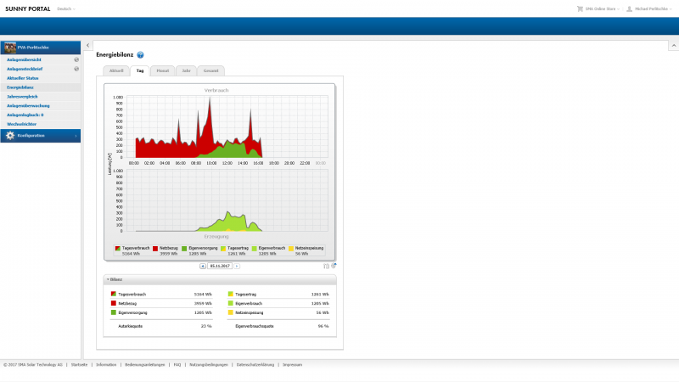Click the globe icon beside Anlagensteckbrief
This screenshot has width=679, height=382.
76,69
